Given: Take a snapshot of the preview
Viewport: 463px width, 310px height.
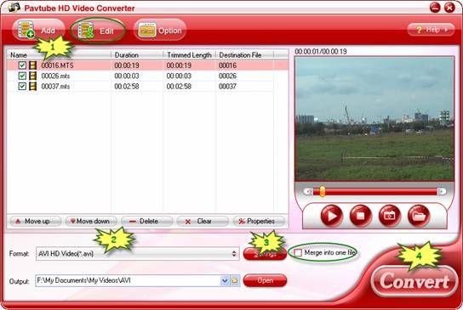Looking at the screenshot, I should pyautogui.click(x=390, y=216).
